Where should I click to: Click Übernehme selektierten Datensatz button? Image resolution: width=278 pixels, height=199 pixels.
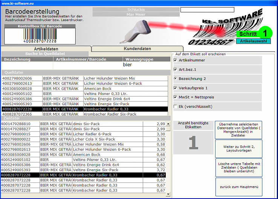point(238,130)
